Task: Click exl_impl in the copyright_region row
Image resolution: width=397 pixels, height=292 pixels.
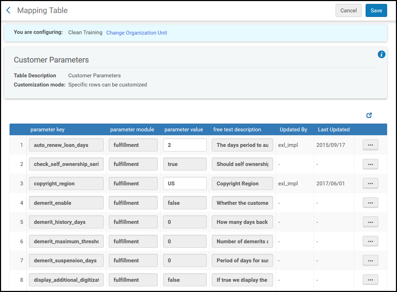Action: (x=288, y=183)
